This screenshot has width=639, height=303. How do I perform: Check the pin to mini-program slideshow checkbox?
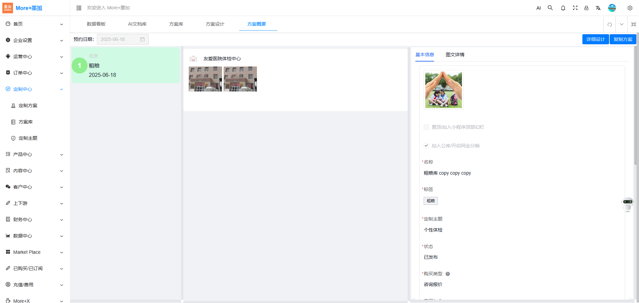point(426,127)
